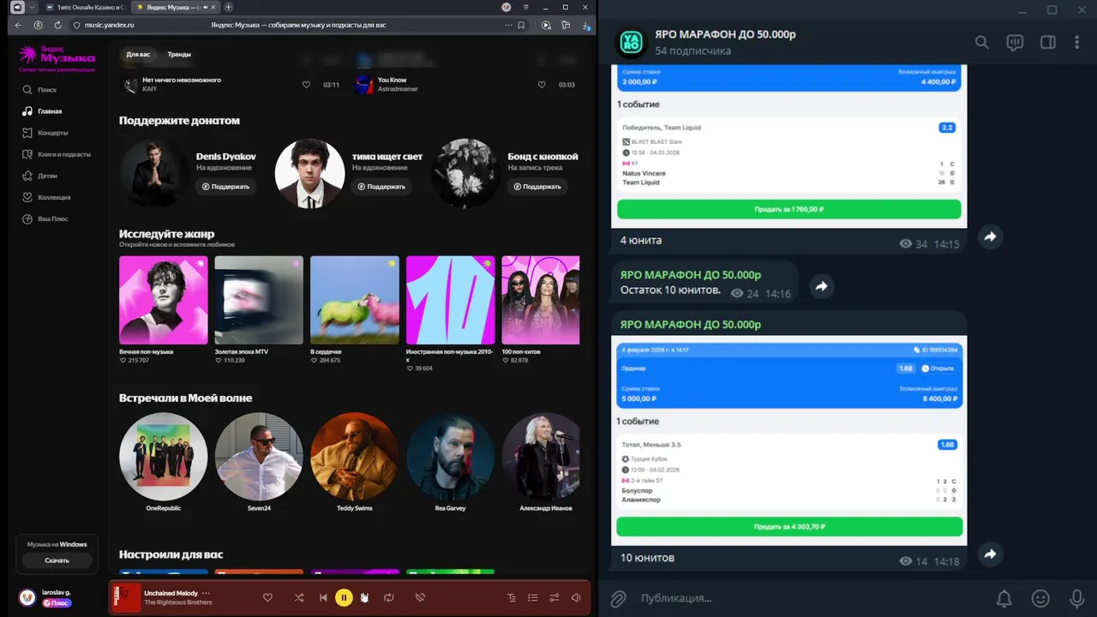This screenshot has height=617, width=1097.
Task: Open Iaroslav g. profile avatar
Action: [x=27, y=597]
